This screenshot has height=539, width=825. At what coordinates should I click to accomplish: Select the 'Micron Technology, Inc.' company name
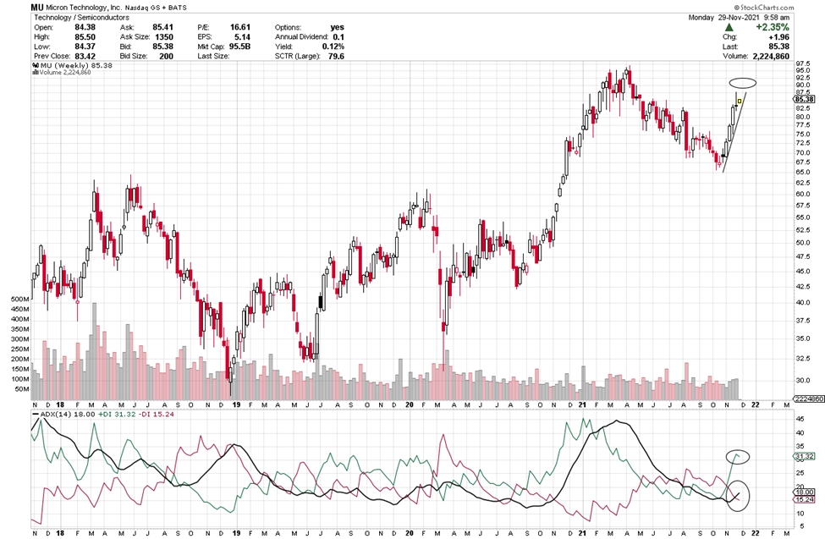click(x=84, y=8)
